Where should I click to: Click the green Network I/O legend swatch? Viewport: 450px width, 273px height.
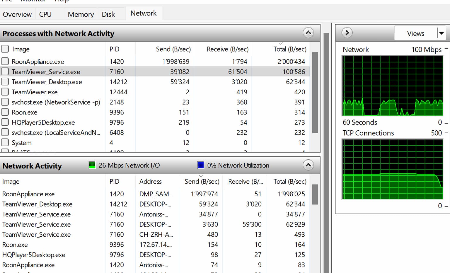coord(92,165)
